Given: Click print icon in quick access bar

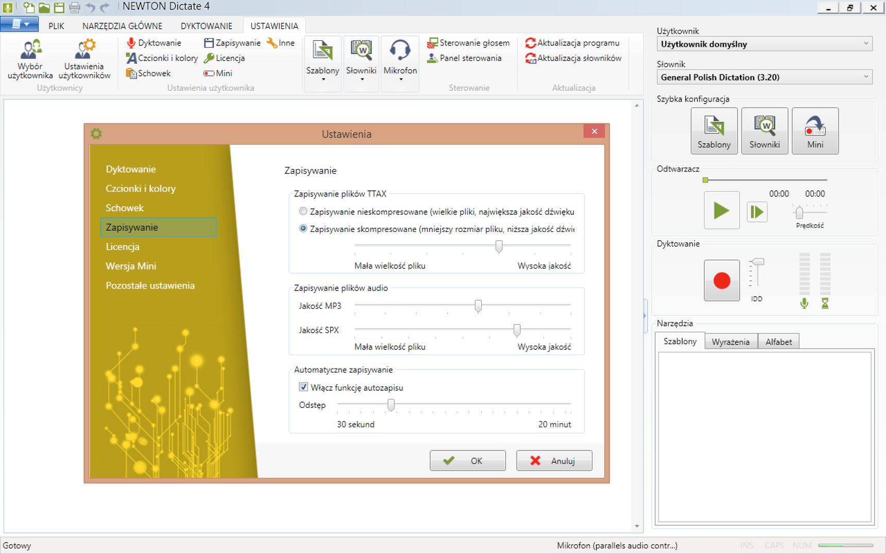Looking at the screenshot, I should [x=75, y=8].
